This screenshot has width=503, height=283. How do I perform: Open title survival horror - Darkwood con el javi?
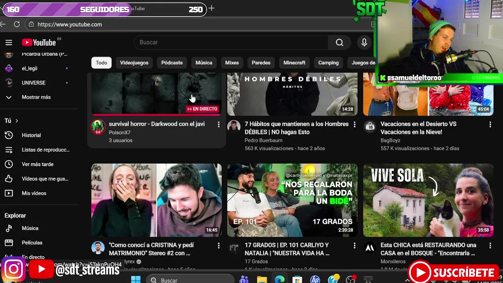157,124
